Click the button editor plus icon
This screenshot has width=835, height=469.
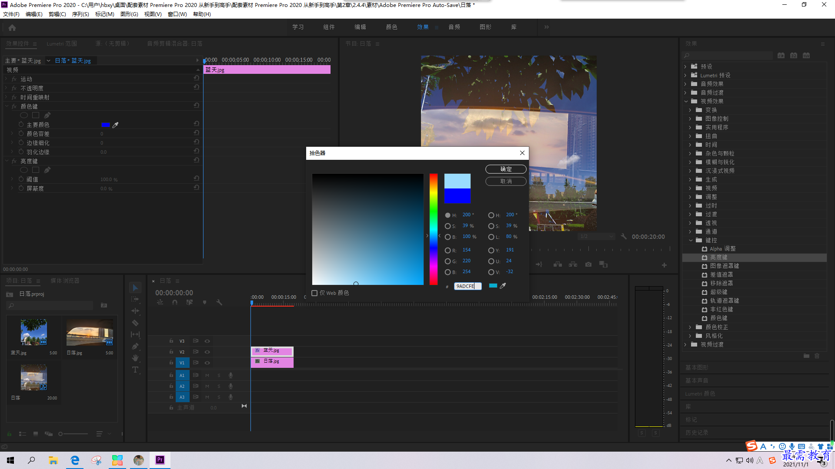point(664,265)
